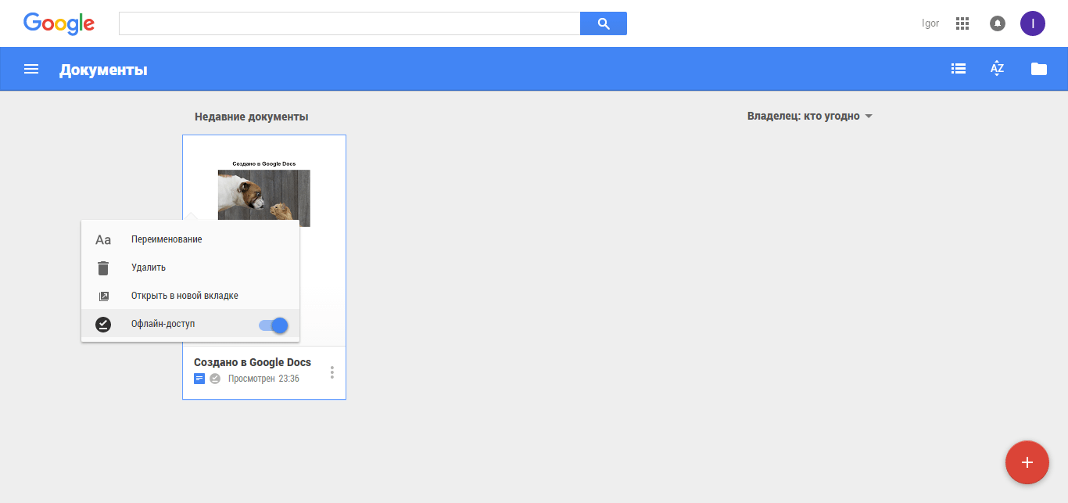Image resolution: width=1068 pixels, height=503 pixels.
Task: Open the hamburger main menu
Action: tap(31, 69)
